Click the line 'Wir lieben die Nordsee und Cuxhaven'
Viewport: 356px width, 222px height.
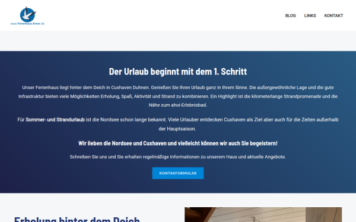(x=178, y=143)
